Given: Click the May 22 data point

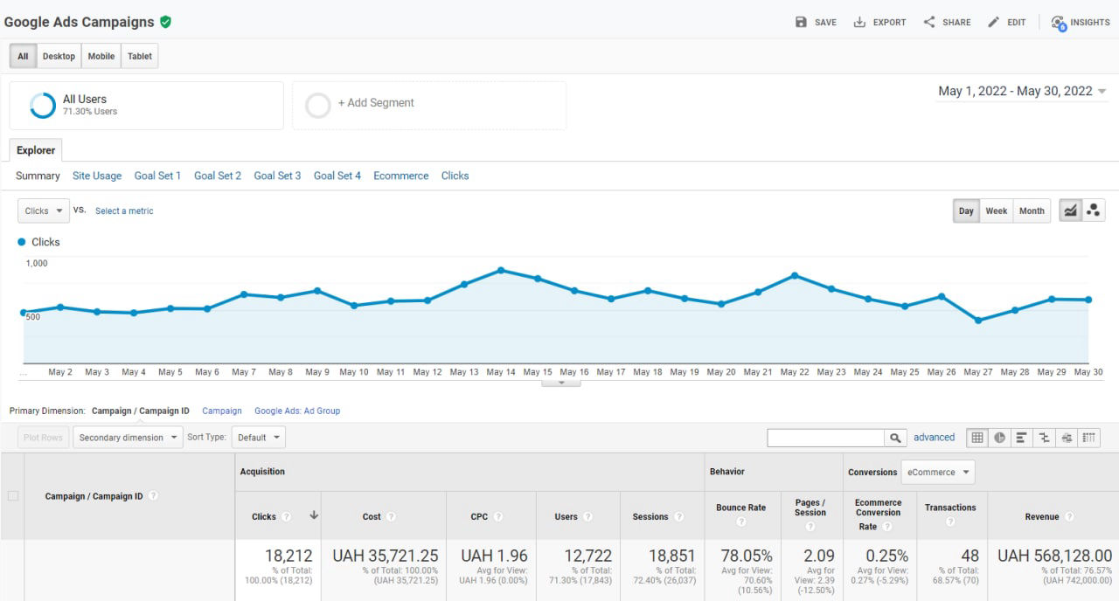Looking at the screenshot, I should pyautogui.click(x=795, y=275).
